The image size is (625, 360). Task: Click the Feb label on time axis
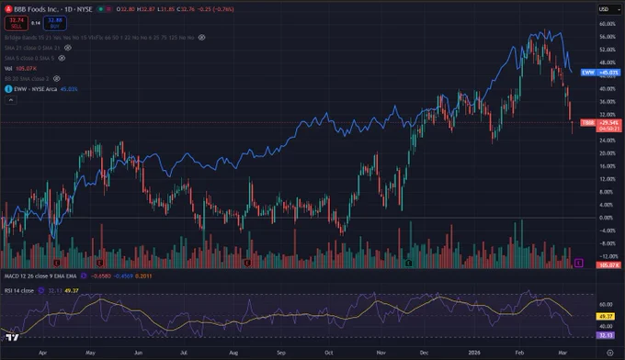pyautogui.click(x=519, y=353)
